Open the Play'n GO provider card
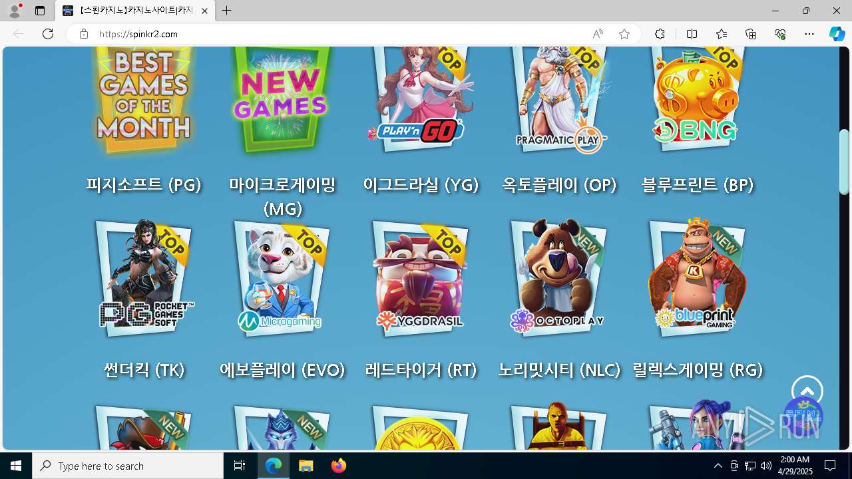This screenshot has height=479, width=852. 421,100
